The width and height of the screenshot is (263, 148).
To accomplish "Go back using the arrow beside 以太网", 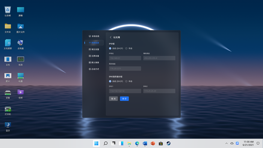I will click(x=110, y=38).
